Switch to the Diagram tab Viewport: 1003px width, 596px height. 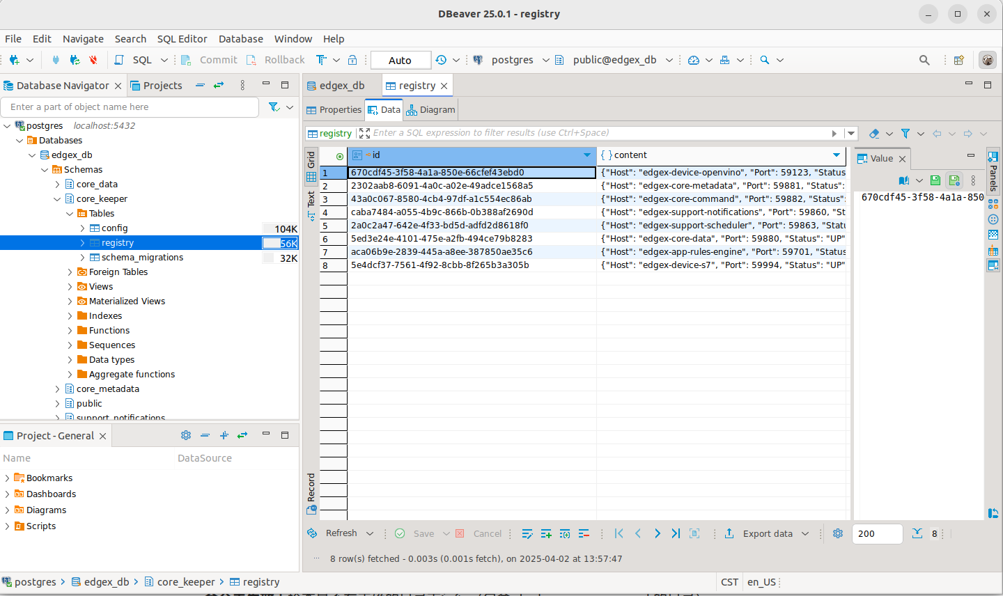tap(431, 110)
